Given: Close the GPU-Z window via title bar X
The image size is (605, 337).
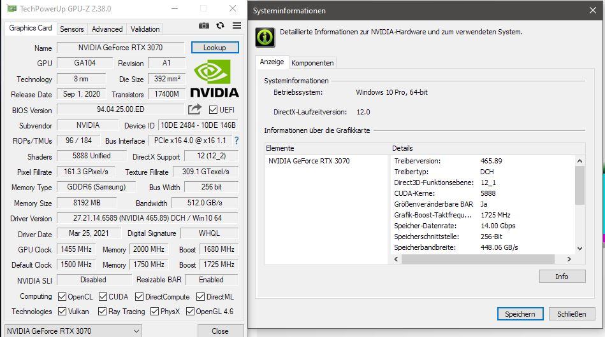Looking at the screenshot, I should [x=233, y=8].
